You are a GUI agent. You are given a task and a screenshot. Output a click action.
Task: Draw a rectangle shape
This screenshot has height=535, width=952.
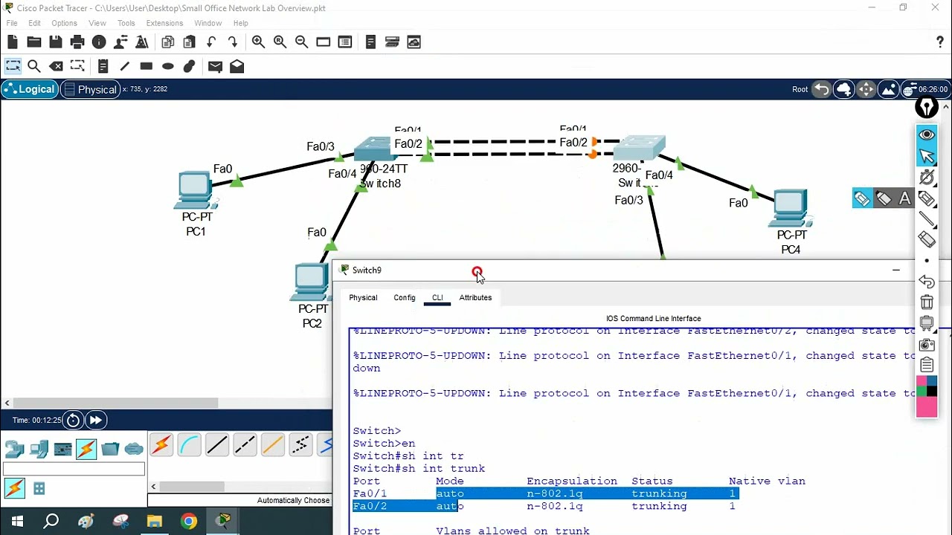click(x=146, y=66)
